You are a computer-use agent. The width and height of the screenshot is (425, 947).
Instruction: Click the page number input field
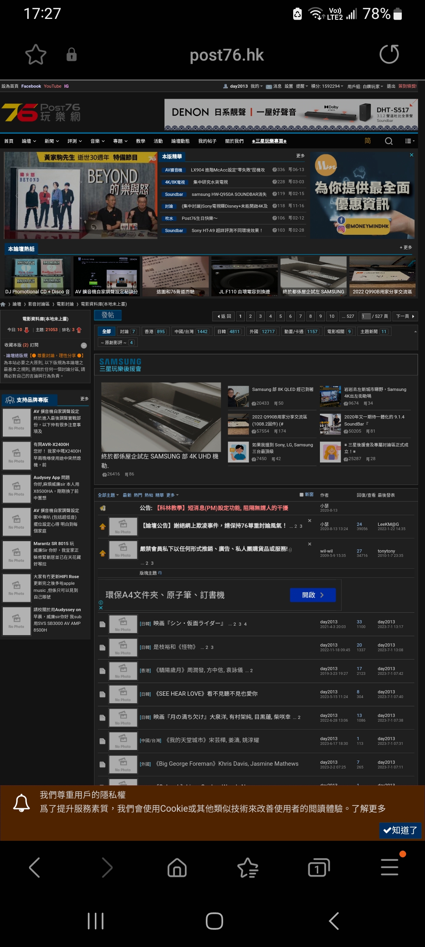tap(366, 316)
